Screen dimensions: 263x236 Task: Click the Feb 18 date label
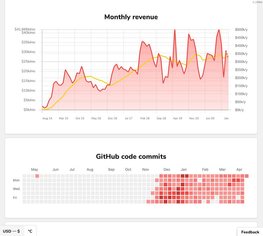(145, 118)
